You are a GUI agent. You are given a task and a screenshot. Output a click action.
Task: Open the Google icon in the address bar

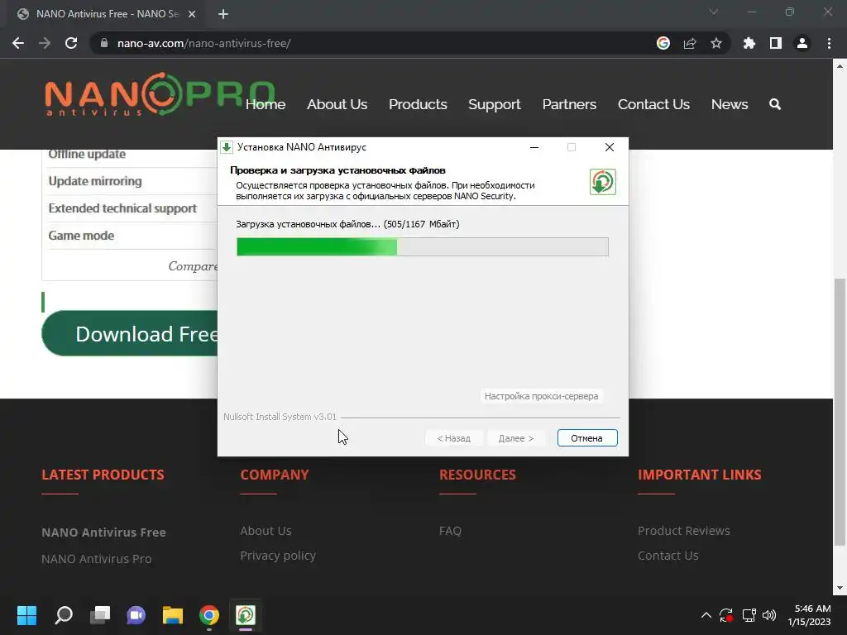663,43
